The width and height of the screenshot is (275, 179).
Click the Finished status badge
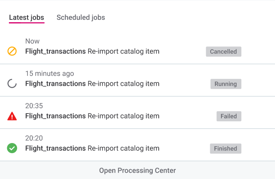pyautogui.click(x=225, y=148)
